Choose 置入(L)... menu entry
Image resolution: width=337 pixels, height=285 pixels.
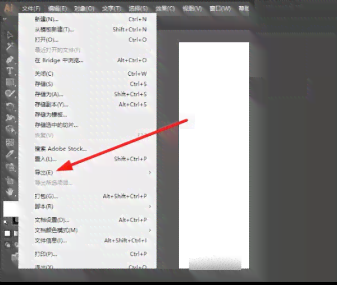88,159
